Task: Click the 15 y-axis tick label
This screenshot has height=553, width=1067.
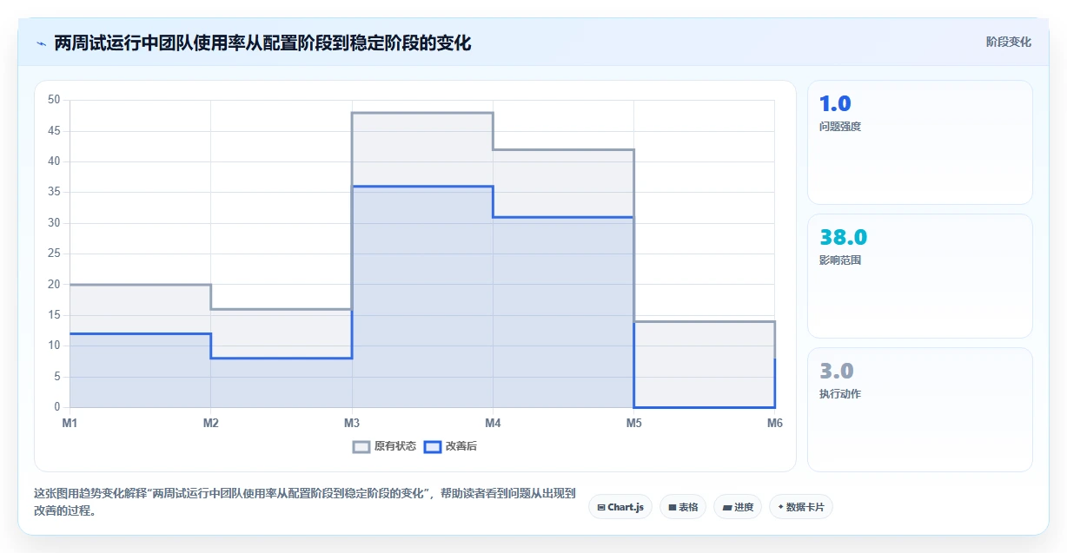Action: tap(54, 315)
